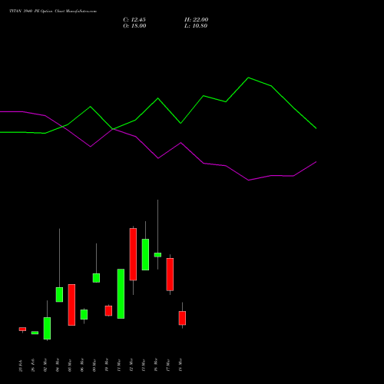Viewport: 384px width, 384px height.
Task: Click the 05 Mar date label
Action: click(x=70, y=365)
